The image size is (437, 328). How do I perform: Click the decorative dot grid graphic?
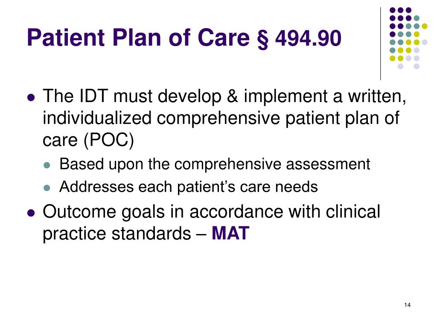[x=408, y=38]
